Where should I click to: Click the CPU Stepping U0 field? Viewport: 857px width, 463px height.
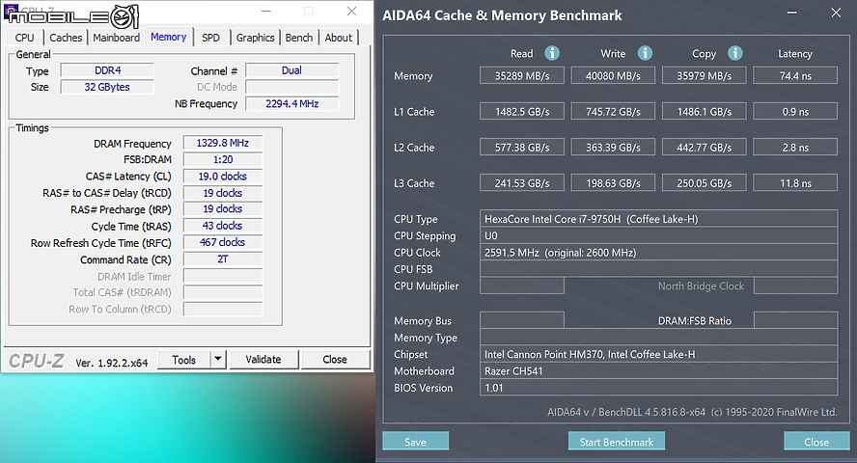click(658, 235)
